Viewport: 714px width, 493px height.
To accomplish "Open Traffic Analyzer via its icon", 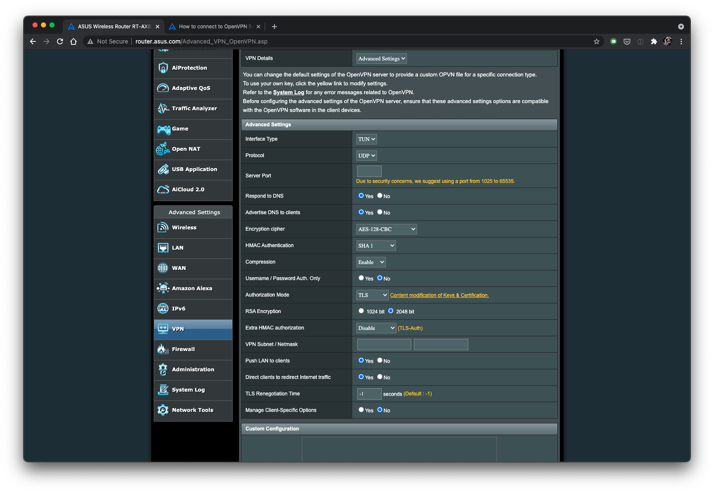I will click(x=163, y=109).
